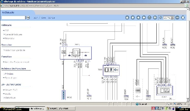The height and width of the screenshot is (111, 190).
Task: Click the vertical scrollbar down arrow
Action: coord(188,100)
